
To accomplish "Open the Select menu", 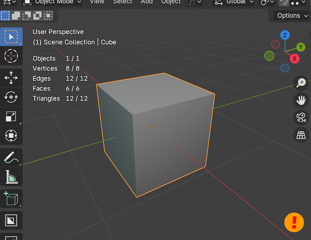I will [123, 2].
